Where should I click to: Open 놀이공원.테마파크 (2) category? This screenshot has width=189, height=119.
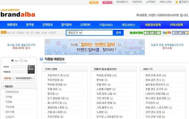157,84
